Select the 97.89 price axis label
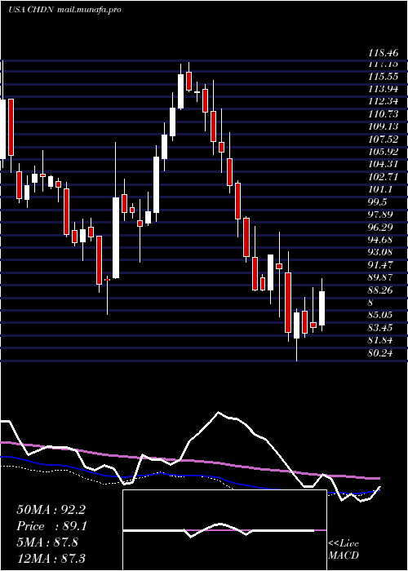 pyautogui.click(x=380, y=214)
